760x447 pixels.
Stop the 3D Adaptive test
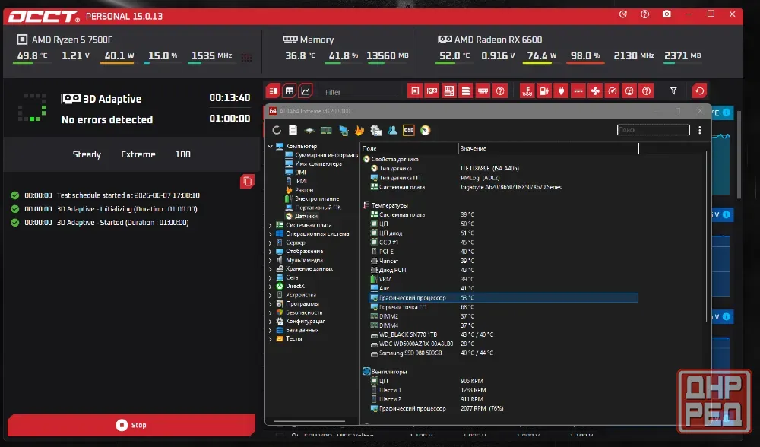[131, 425]
